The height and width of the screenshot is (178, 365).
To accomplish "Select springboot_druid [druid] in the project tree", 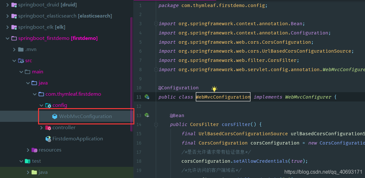I will pyautogui.click(x=47, y=5).
